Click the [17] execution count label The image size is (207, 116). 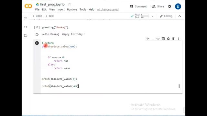coord(37,27)
